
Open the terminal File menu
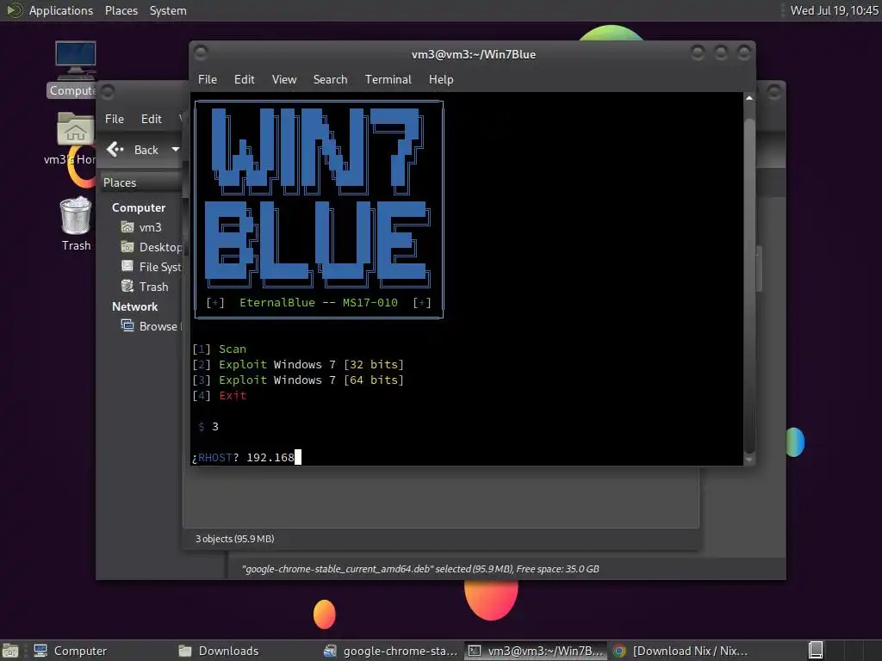pyautogui.click(x=207, y=79)
